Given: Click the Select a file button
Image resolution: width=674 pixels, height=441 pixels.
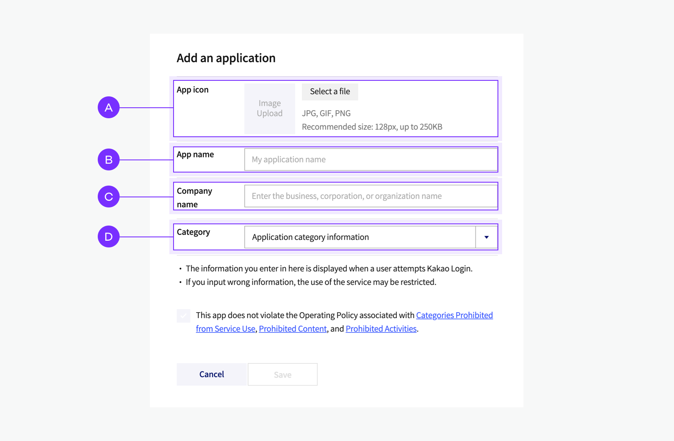Looking at the screenshot, I should pos(330,92).
